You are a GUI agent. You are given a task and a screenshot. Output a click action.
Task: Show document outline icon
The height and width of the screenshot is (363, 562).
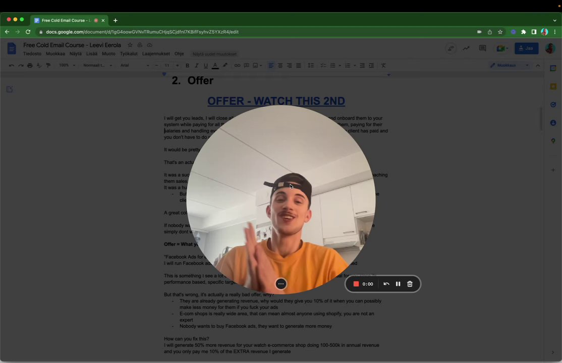(x=10, y=89)
